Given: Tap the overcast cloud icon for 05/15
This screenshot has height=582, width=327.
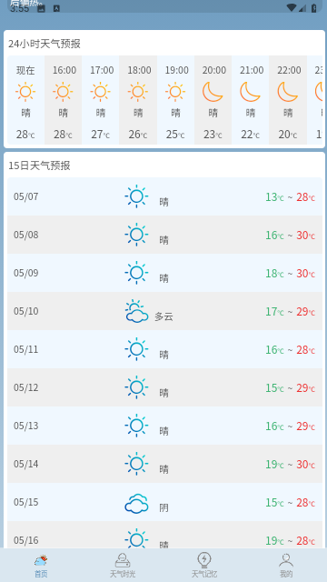Looking at the screenshot, I should 137,503.
